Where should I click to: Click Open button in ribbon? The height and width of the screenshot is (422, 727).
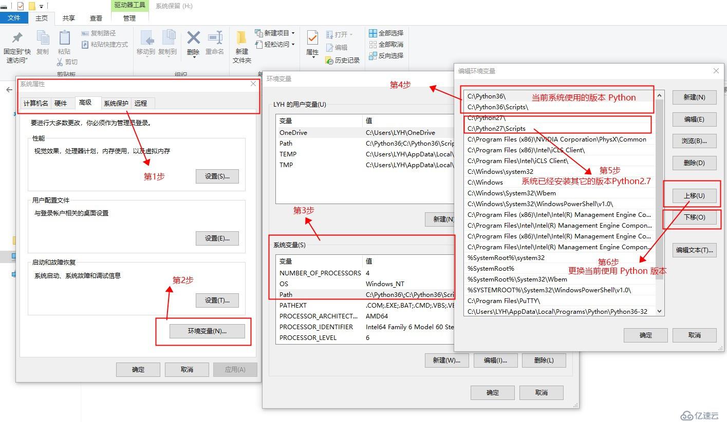tap(340, 35)
